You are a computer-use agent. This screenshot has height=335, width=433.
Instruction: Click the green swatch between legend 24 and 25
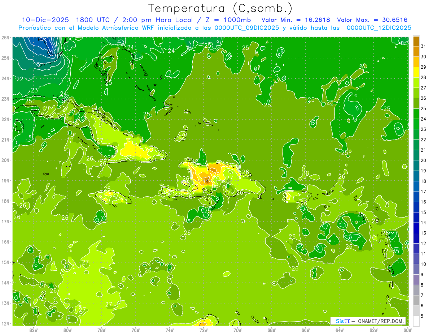point(416,113)
